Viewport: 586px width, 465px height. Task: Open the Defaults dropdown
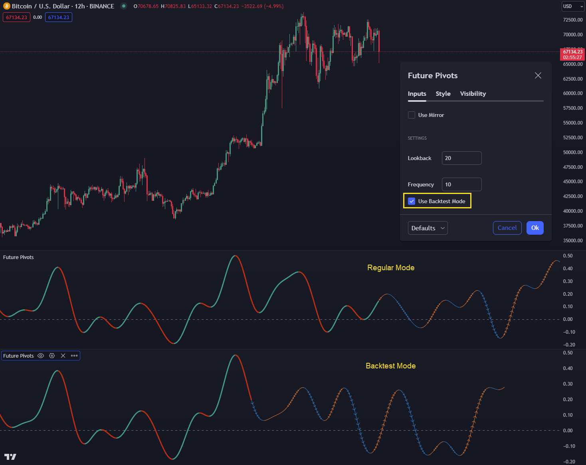tap(428, 228)
